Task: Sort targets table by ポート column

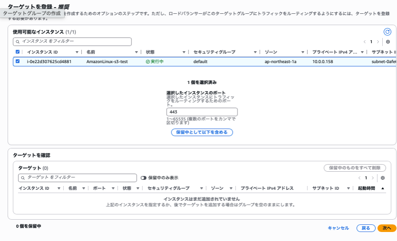Action: pyautogui.click(x=113, y=188)
